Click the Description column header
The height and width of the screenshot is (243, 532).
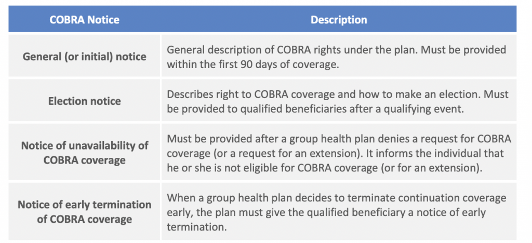pos(339,20)
